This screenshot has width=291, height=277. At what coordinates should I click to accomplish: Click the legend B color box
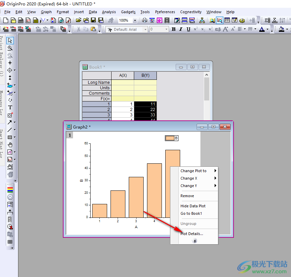pyautogui.click(x=170, y=138)
